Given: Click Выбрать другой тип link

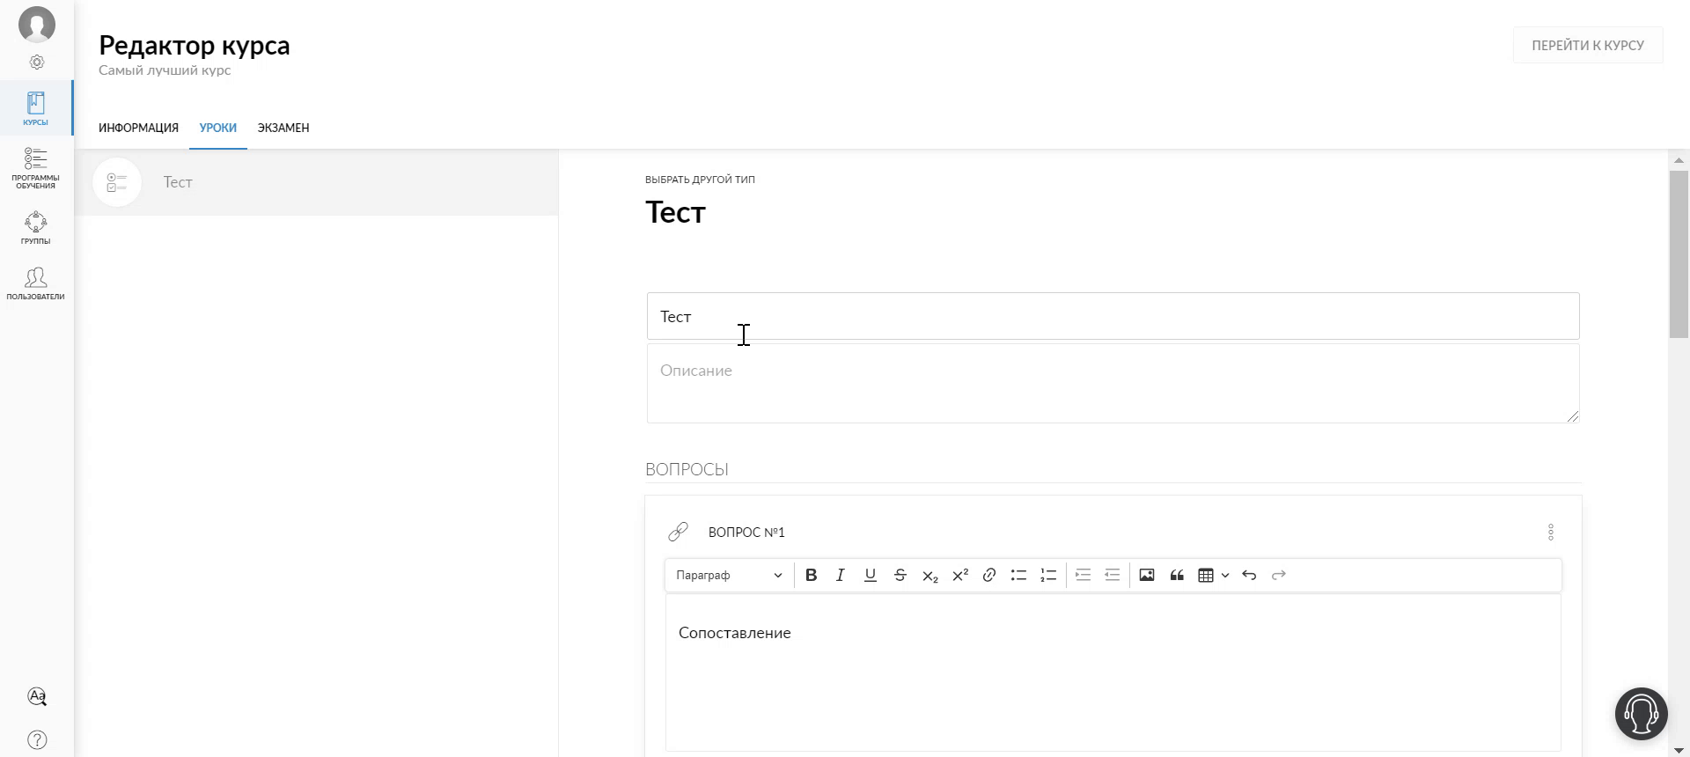Looking at the screenshot, I should [x=700, y=180].
